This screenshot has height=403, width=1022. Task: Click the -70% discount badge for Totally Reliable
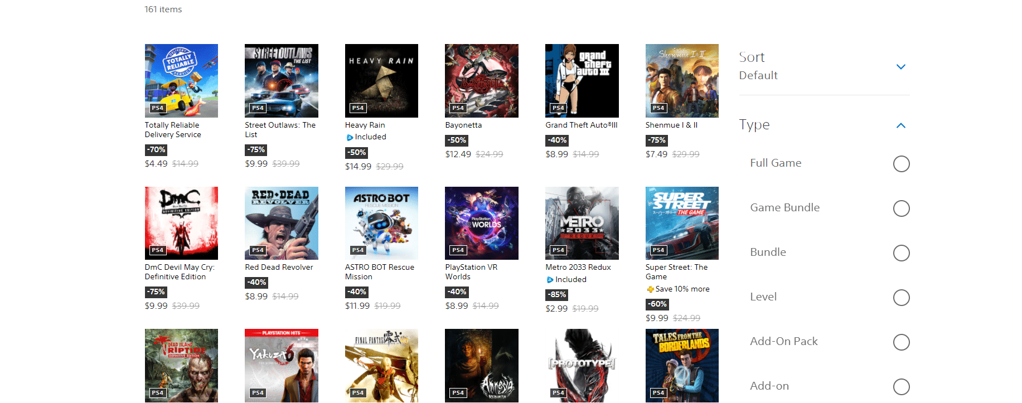(x=156, y=150)
